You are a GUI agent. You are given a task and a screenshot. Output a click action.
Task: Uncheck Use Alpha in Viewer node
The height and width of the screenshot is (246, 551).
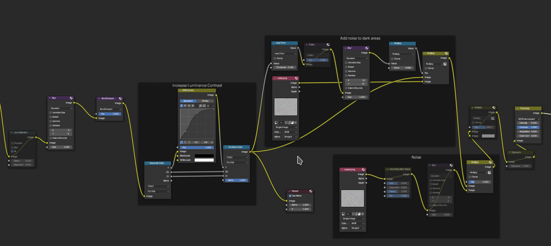(290, 196)
